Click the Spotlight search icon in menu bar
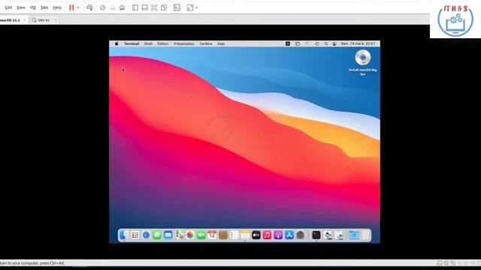The image size is (481, 270). tap(326, 43)
